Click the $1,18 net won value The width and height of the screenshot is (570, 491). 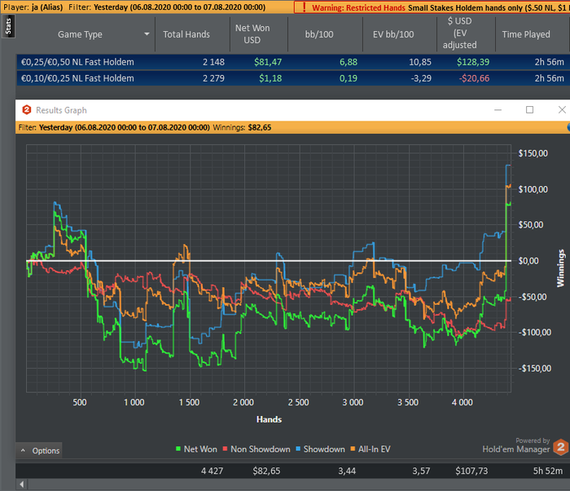(270, 78)
